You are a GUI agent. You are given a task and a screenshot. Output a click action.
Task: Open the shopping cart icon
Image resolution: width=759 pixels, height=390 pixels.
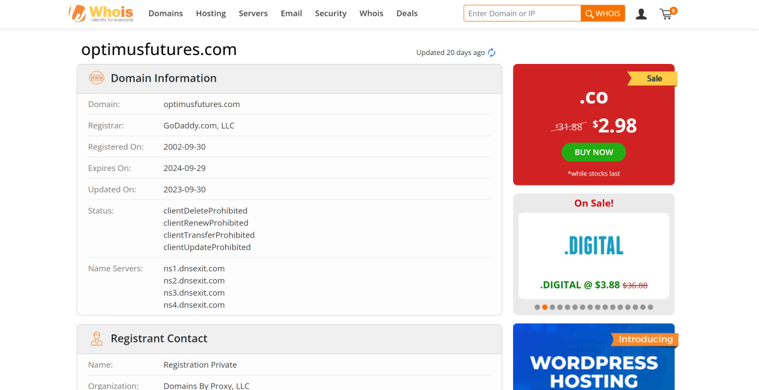click(x=666, y=14)
